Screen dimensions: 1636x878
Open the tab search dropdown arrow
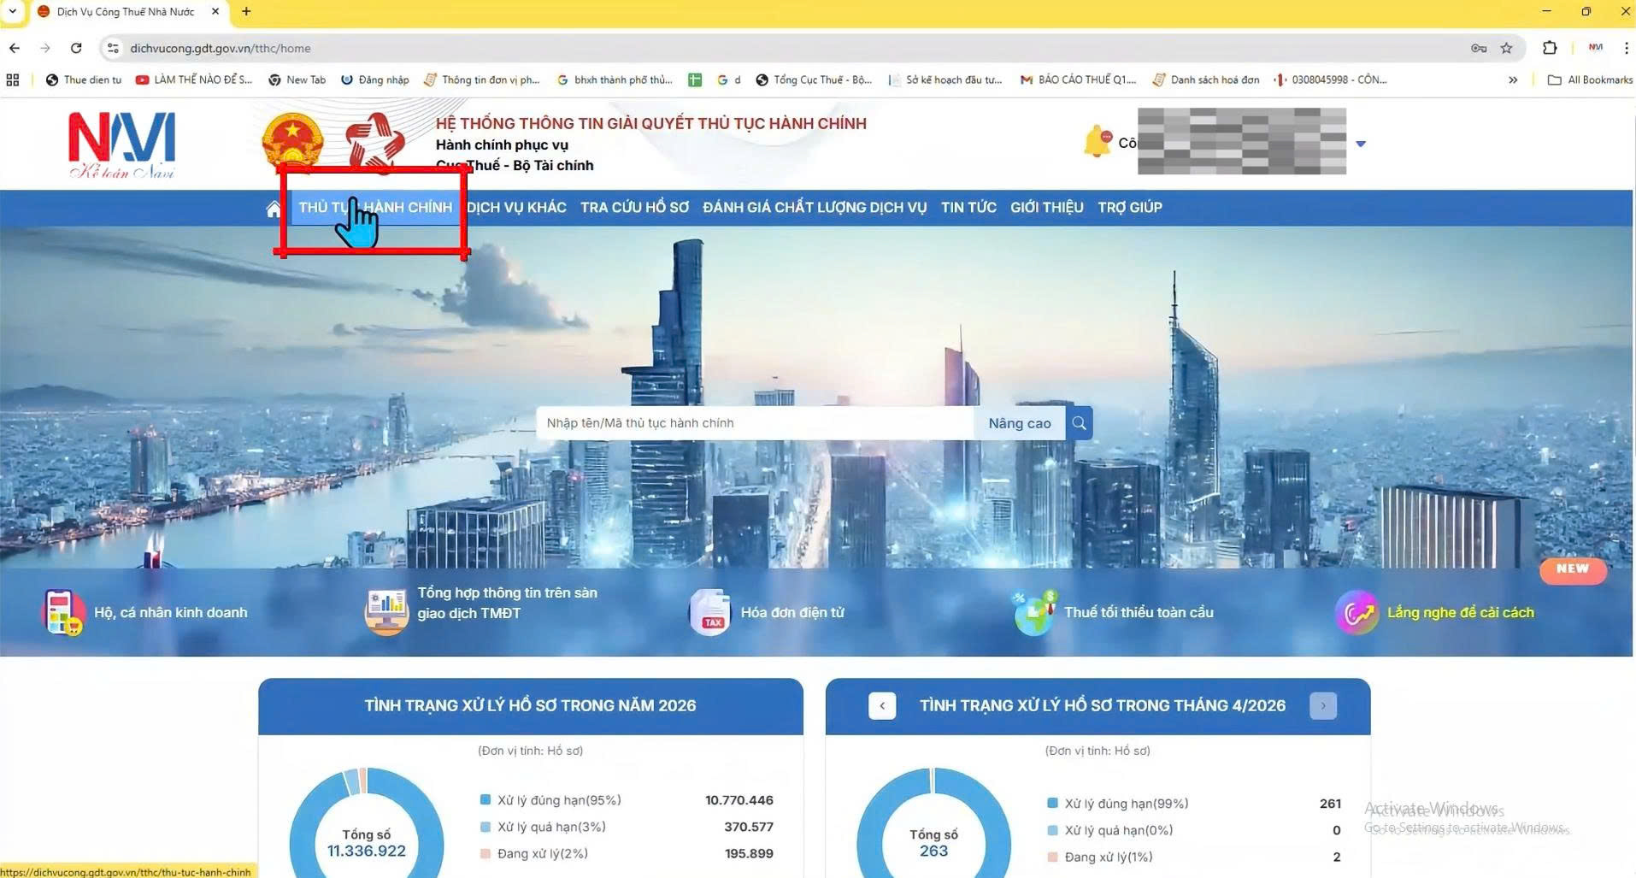(12, 12)
